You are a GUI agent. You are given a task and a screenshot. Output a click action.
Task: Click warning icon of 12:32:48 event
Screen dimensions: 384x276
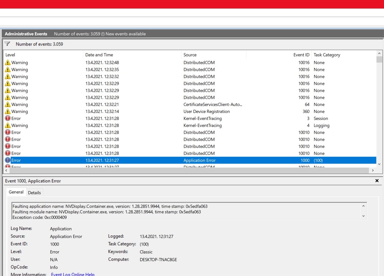point(8,62)
